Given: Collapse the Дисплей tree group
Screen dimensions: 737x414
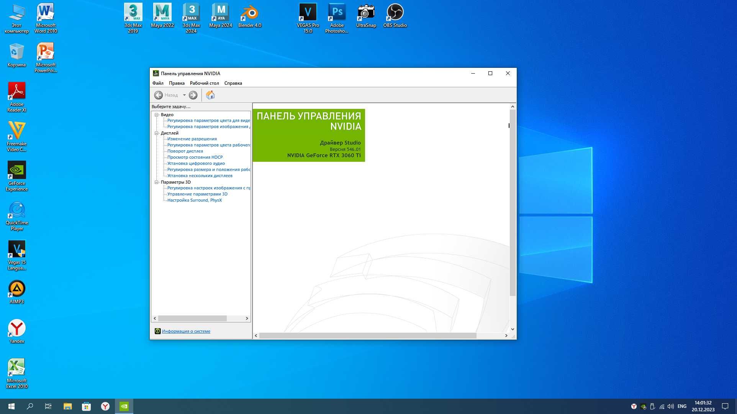Looking at the screenshot, I should pyautogui.click(x=156, y=133).
